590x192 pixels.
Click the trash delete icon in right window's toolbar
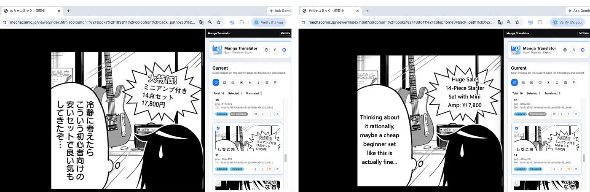(x=573, y=82)
